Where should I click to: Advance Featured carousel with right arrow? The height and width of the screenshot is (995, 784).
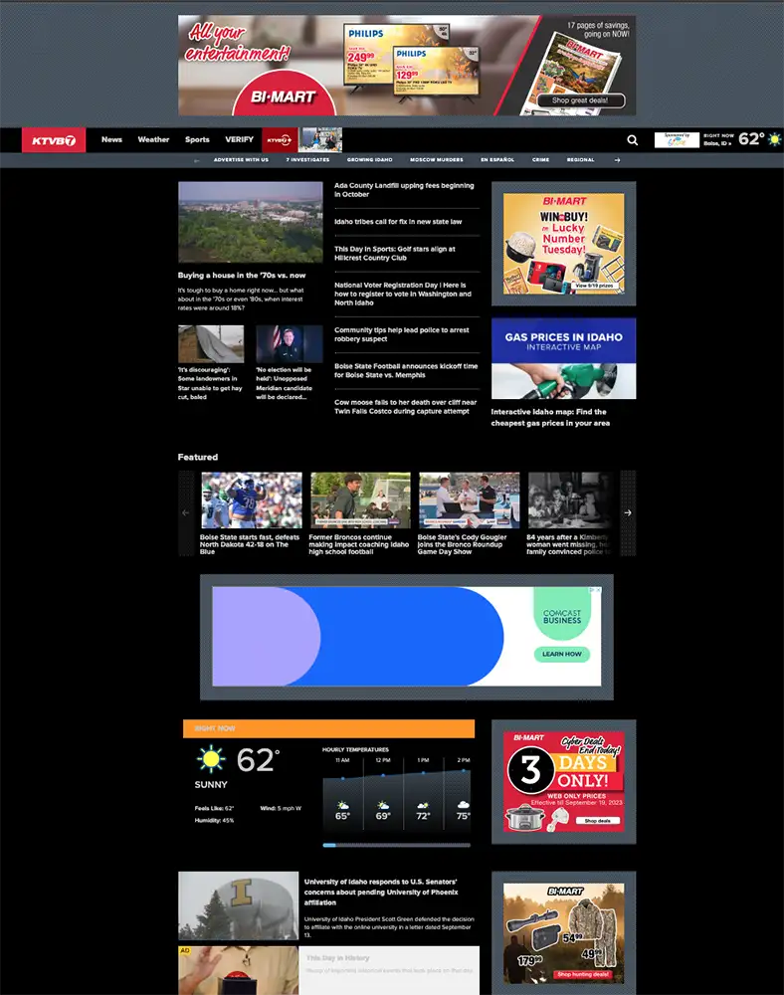(x=628, y=512)
